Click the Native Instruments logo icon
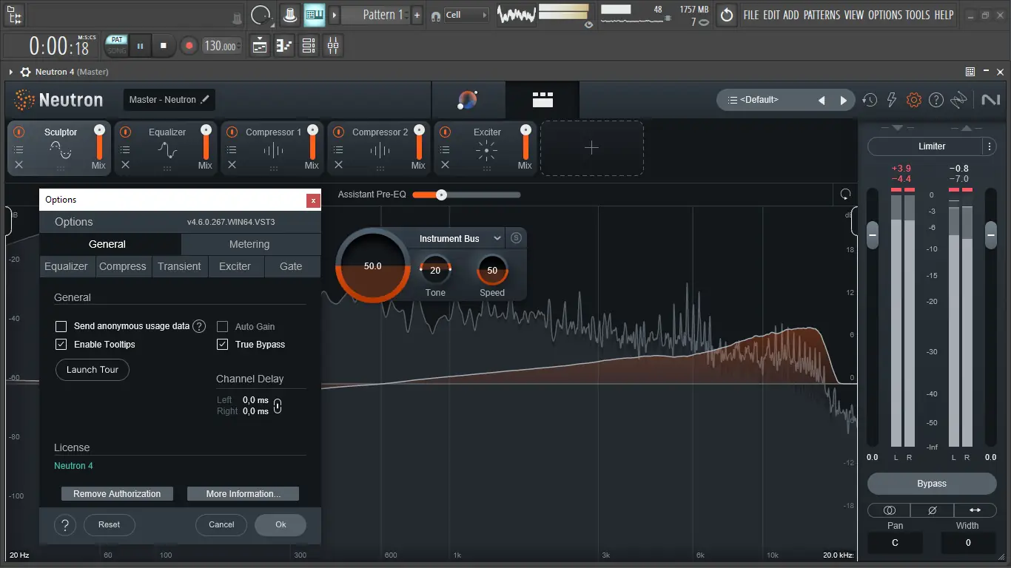The width and height of the screenshot is (1011, 568). click(x=990, y=100)
